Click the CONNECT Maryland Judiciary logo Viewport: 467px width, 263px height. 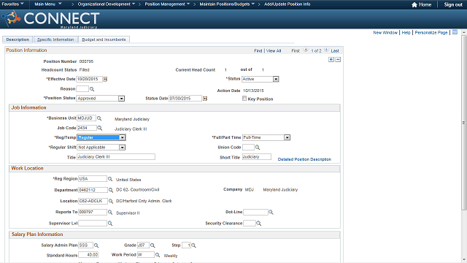pos(50,19)
